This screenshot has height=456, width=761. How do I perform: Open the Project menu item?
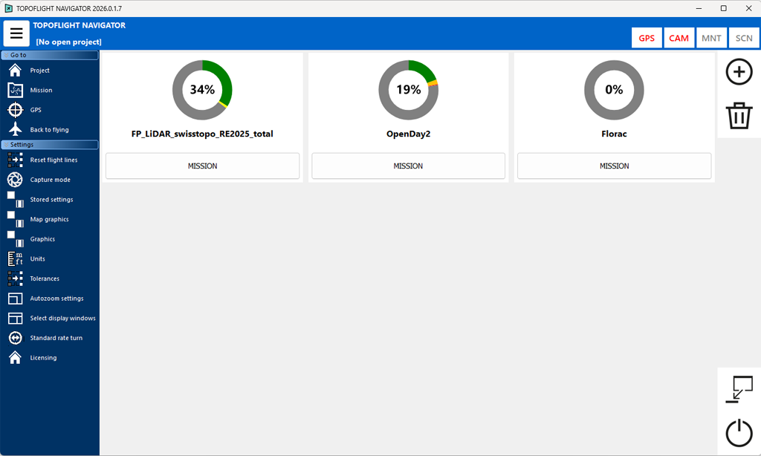pyautogui.click(x=39, y=71)
